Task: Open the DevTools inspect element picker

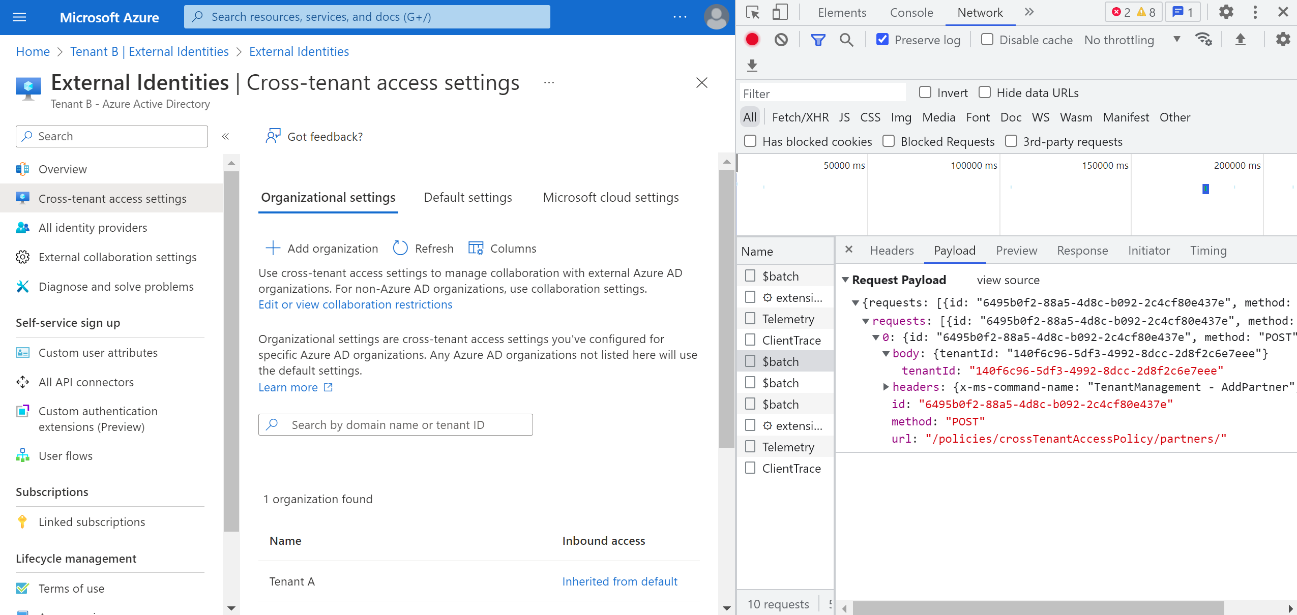Action: 752,12
